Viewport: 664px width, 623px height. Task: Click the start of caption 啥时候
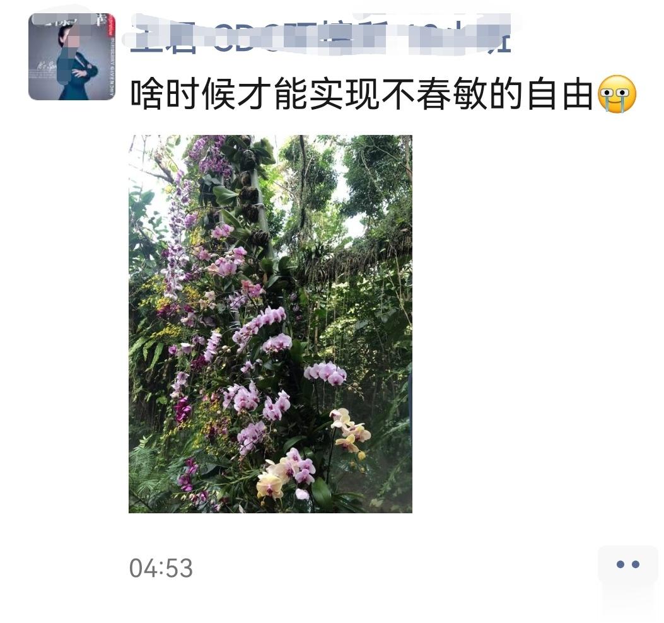pyautogui.click(x=182, y=94)
